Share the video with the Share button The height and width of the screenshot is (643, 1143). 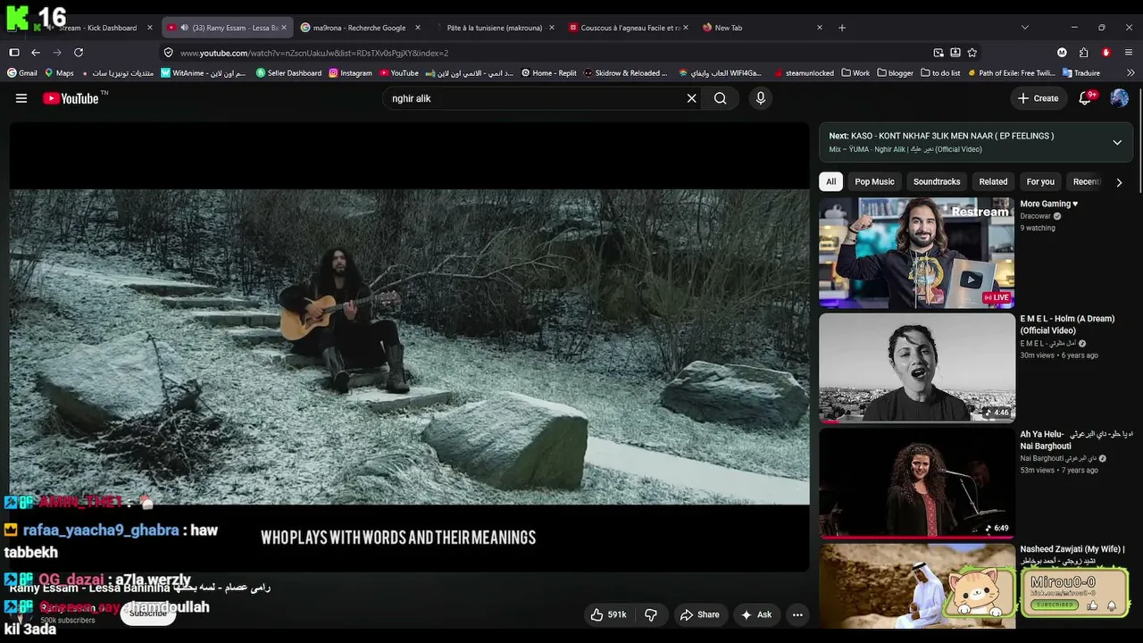[699, 614]
